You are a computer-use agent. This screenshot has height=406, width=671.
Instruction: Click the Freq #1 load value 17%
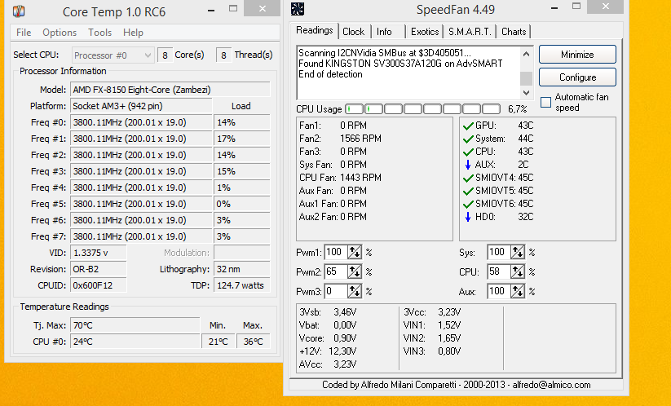[242, 139]
